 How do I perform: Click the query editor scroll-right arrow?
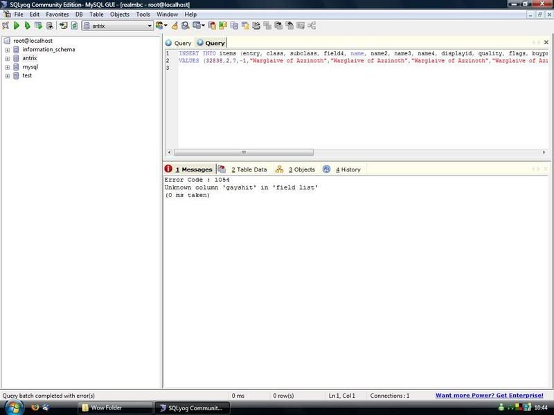(544, 152)
